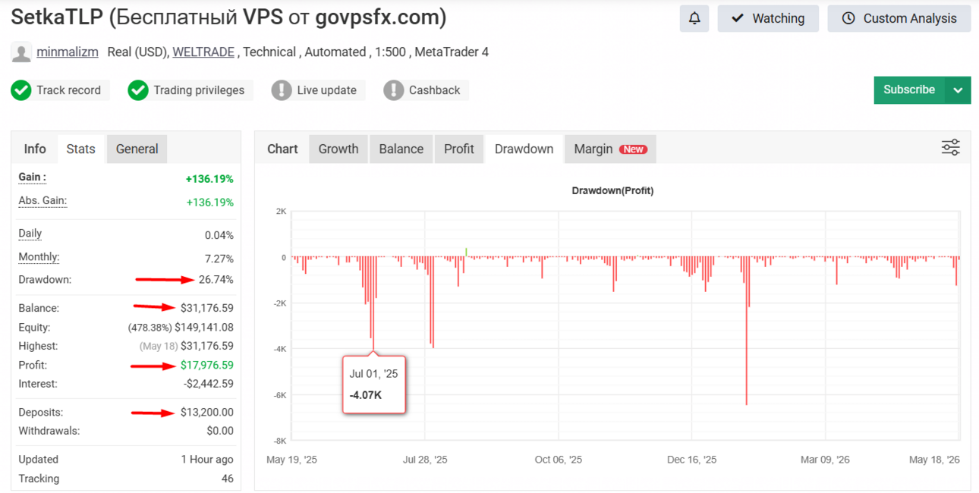
Task: Click the Live update warning icon
Action: 282,90
